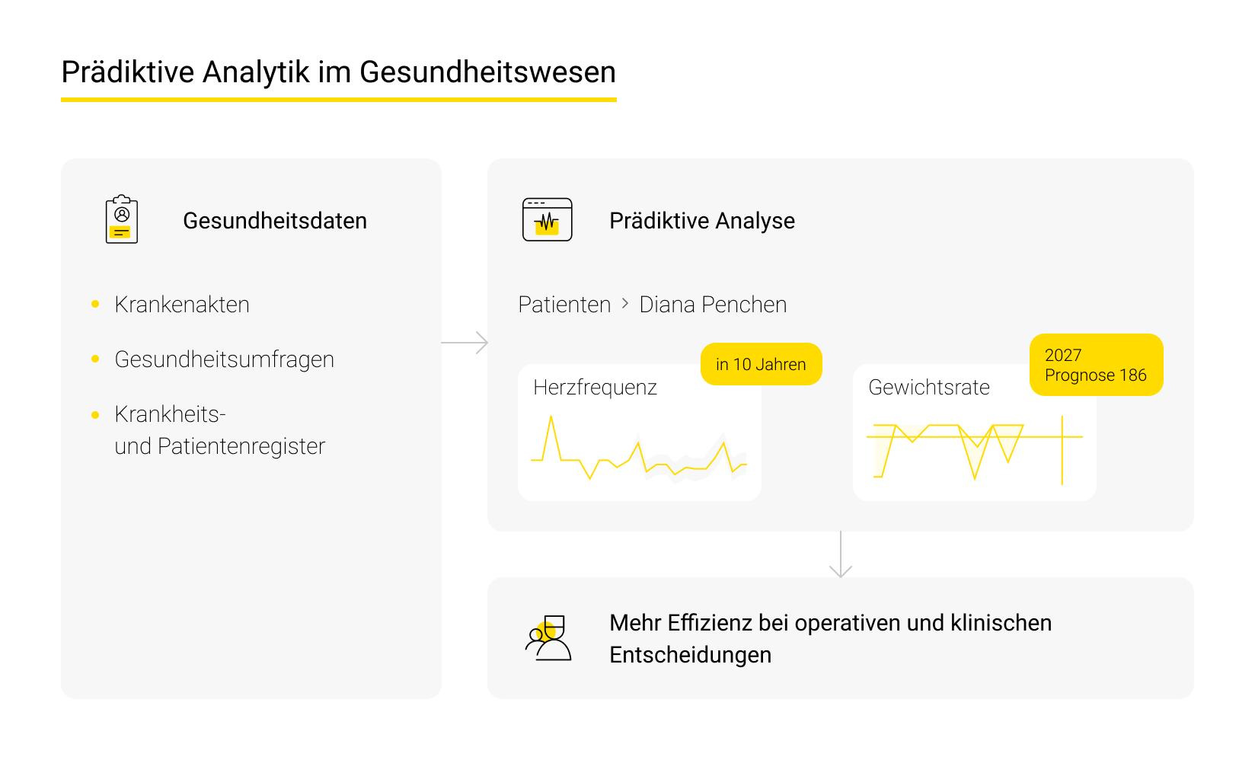This screenshot has width=1255, height=760.
Task: Toggle the '2027 Prognose 186' badge
Action: tap(1096, 365)
